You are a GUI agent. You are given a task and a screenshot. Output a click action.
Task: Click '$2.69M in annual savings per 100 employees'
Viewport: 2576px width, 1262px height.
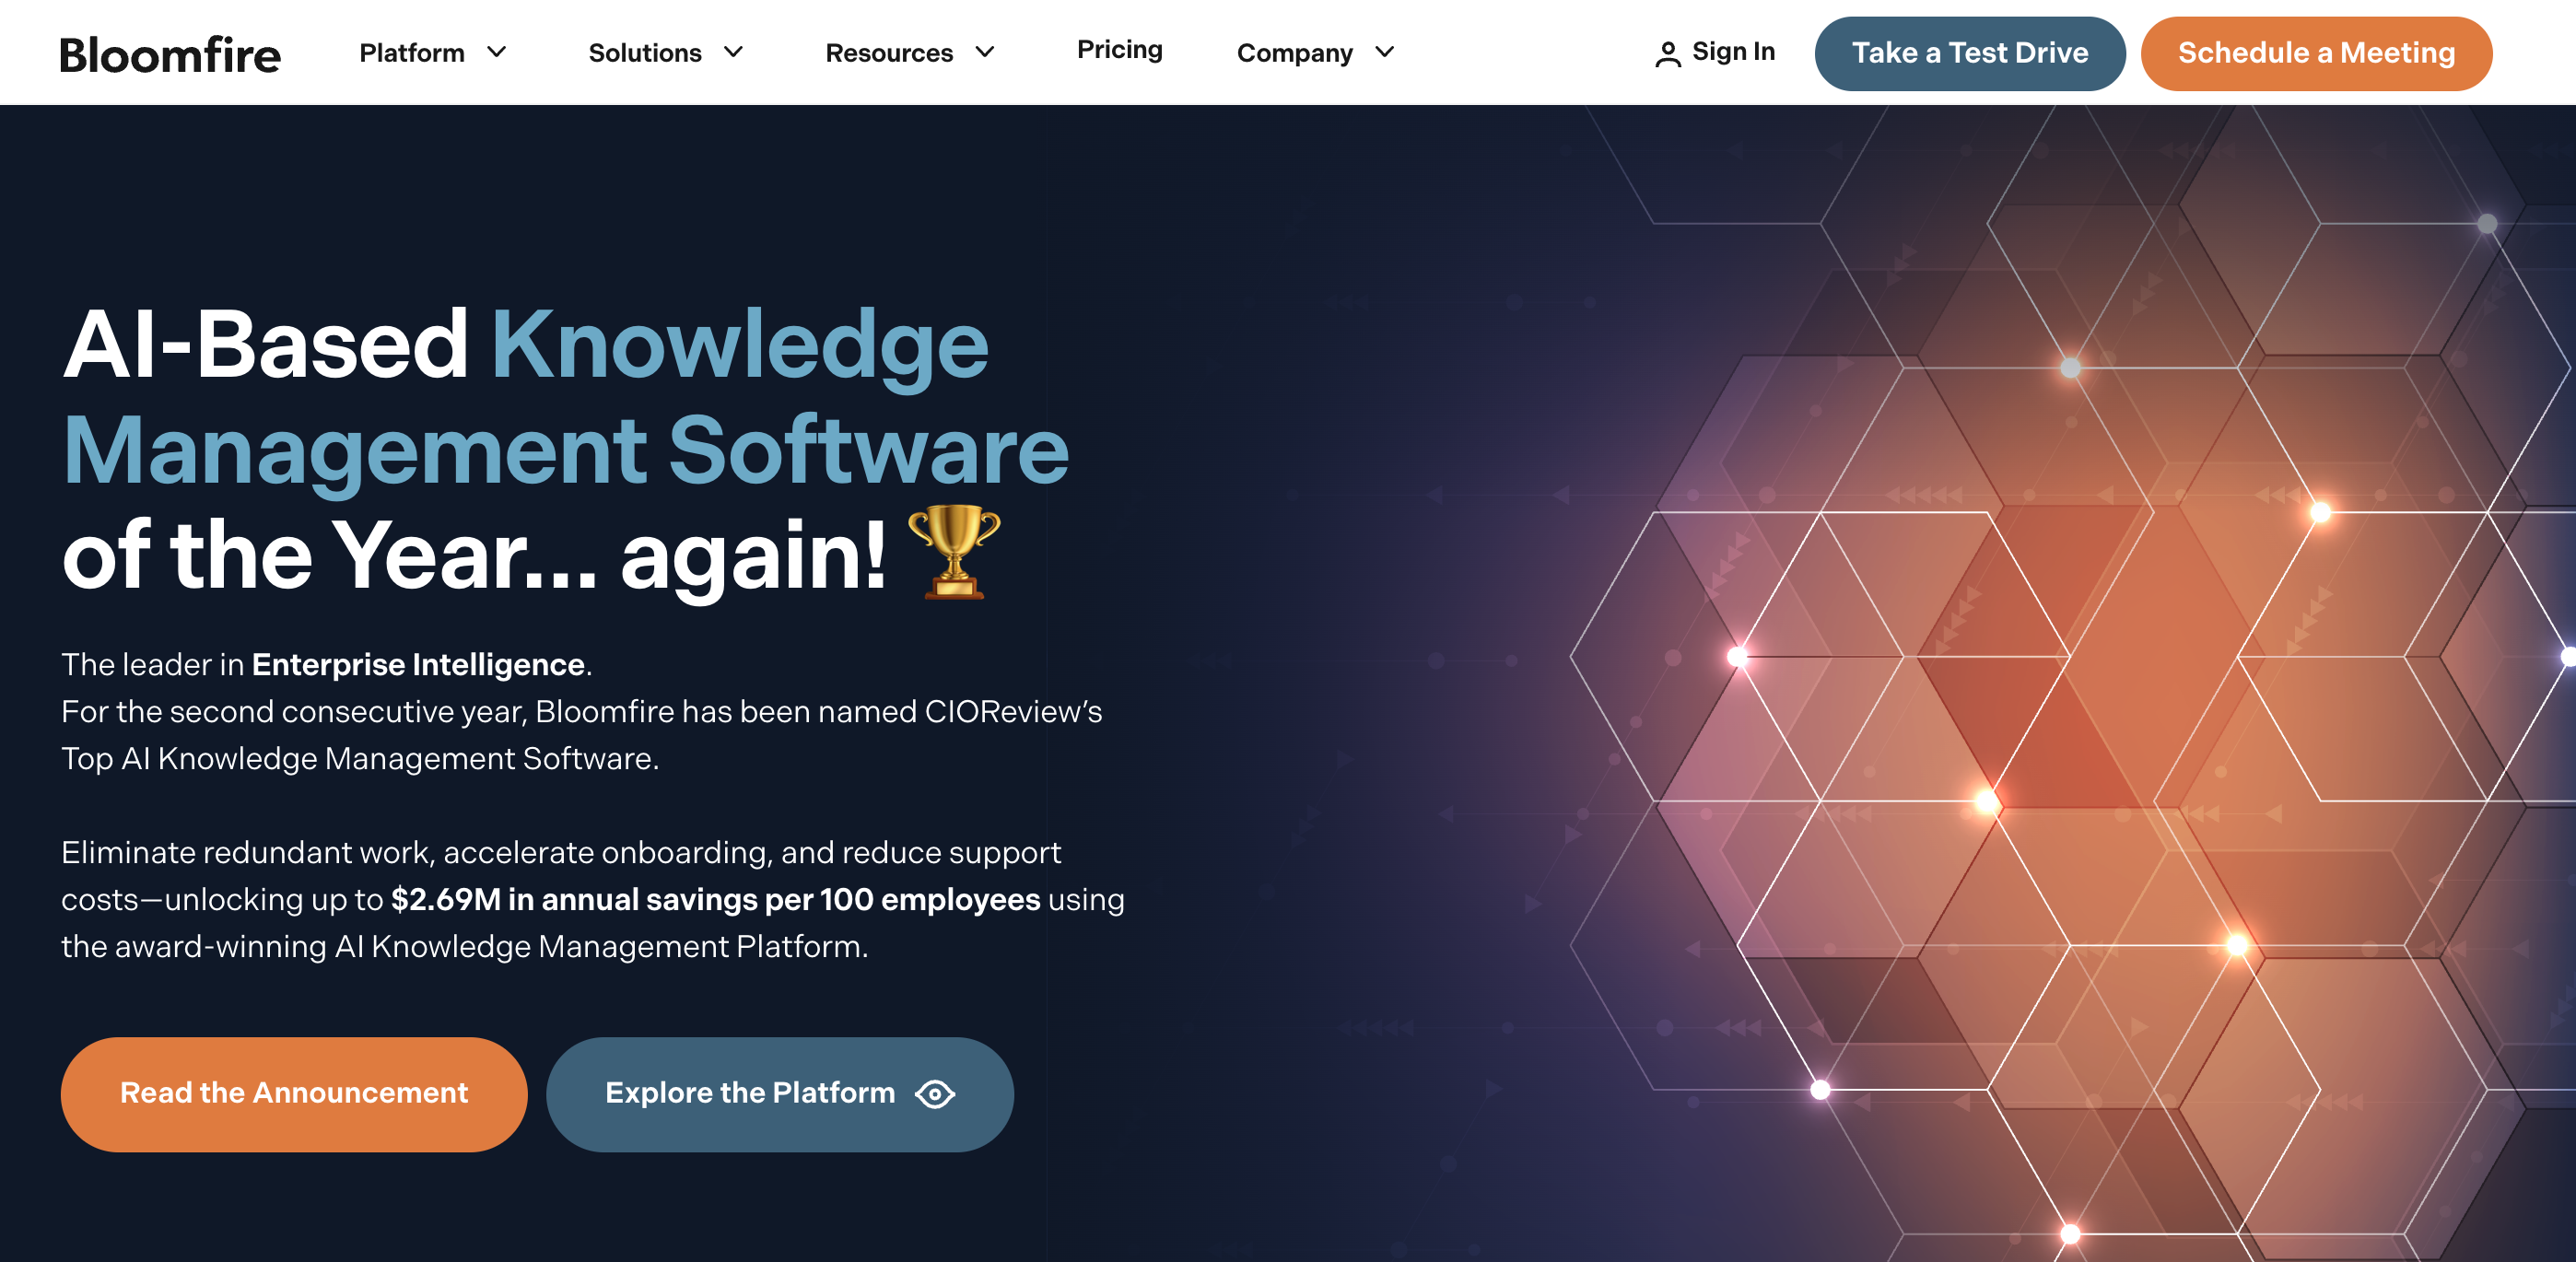pyautogui.click(x=715, y=900)
